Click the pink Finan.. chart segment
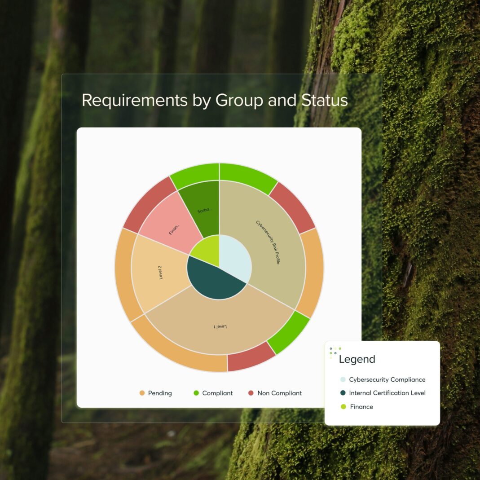The height and width of the screenshot is (480, 480). tap(170, 225)
